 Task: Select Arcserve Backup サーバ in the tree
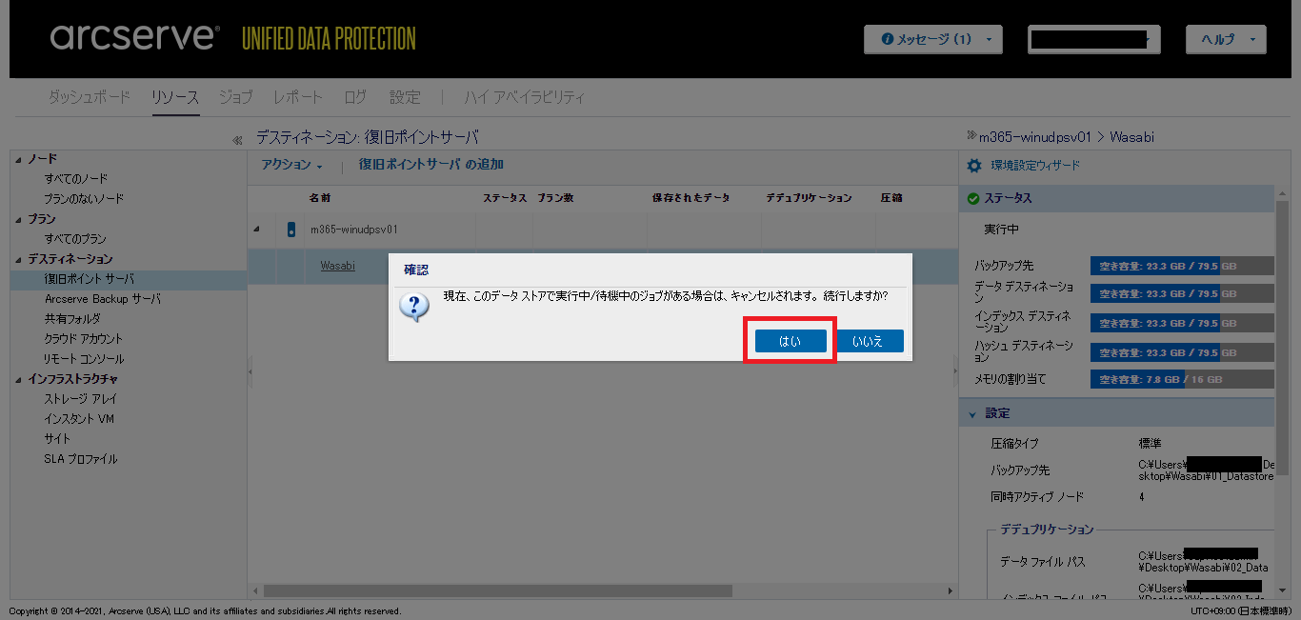[x=103, y=299]
